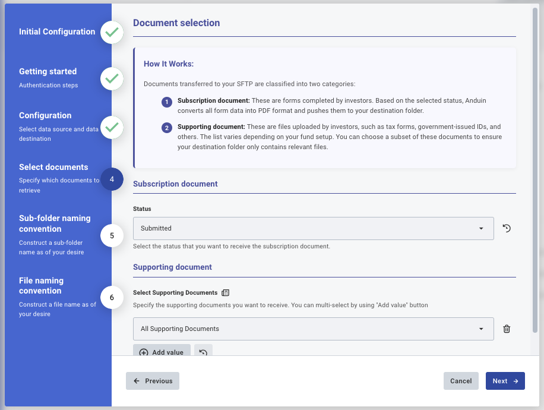This screenshot has width=544, height=410.
Task: Click the numbered bullet 2 in How It Works
Action: click(167, 128)
